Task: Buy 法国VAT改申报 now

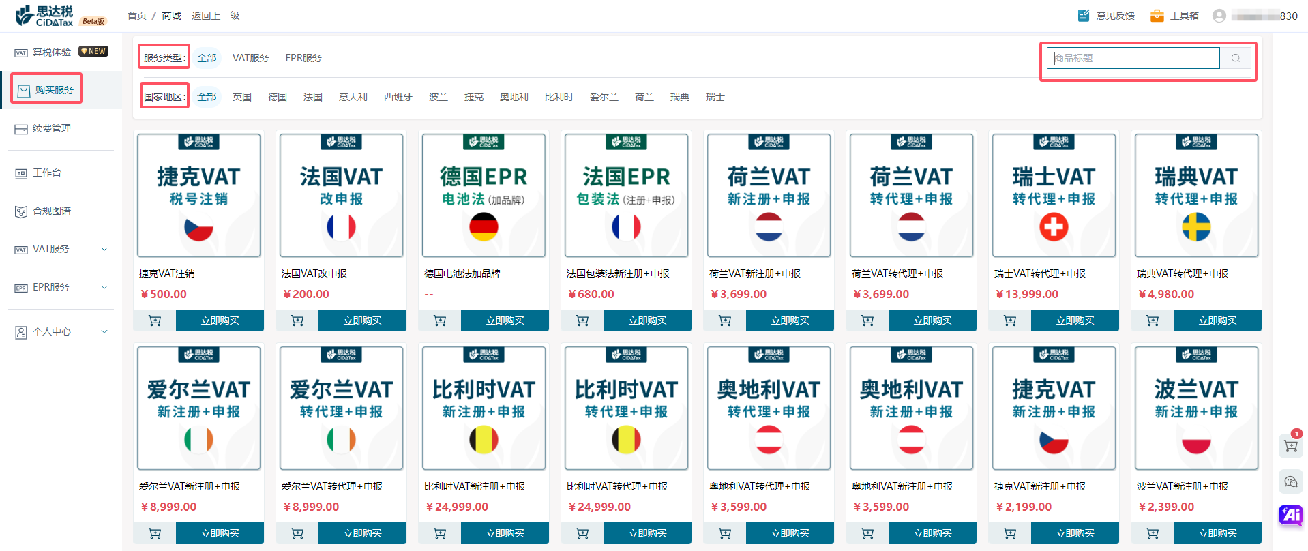Action: (x=362, y=321)
